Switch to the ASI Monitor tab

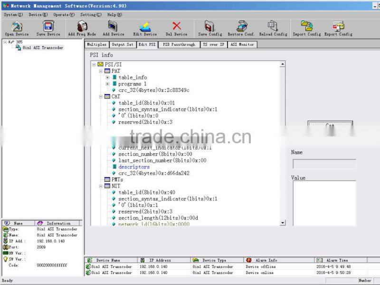(x=243, y=44)
